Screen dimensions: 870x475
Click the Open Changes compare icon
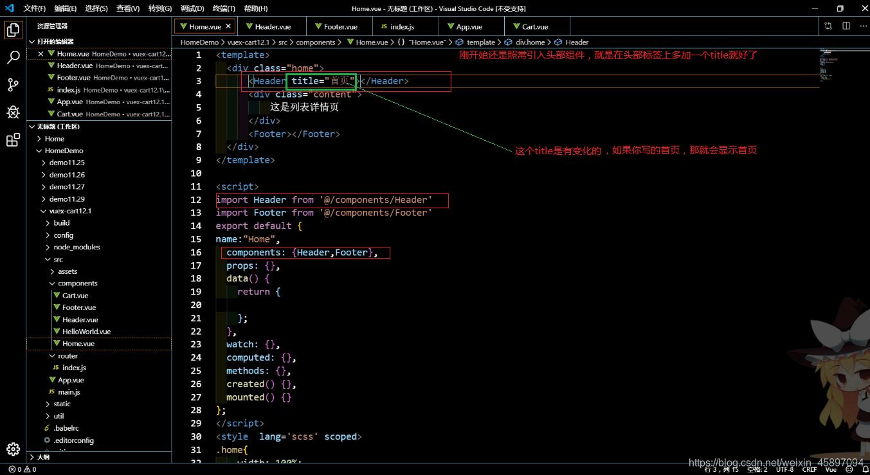click(x=828, y=26)
